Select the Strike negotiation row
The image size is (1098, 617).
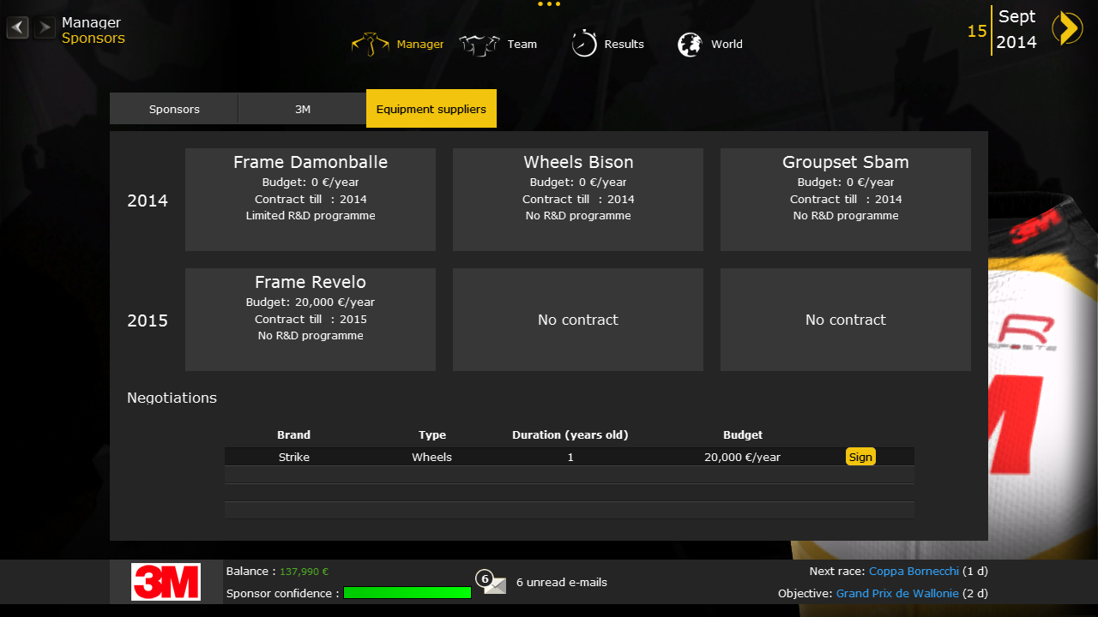pos(515,457)
